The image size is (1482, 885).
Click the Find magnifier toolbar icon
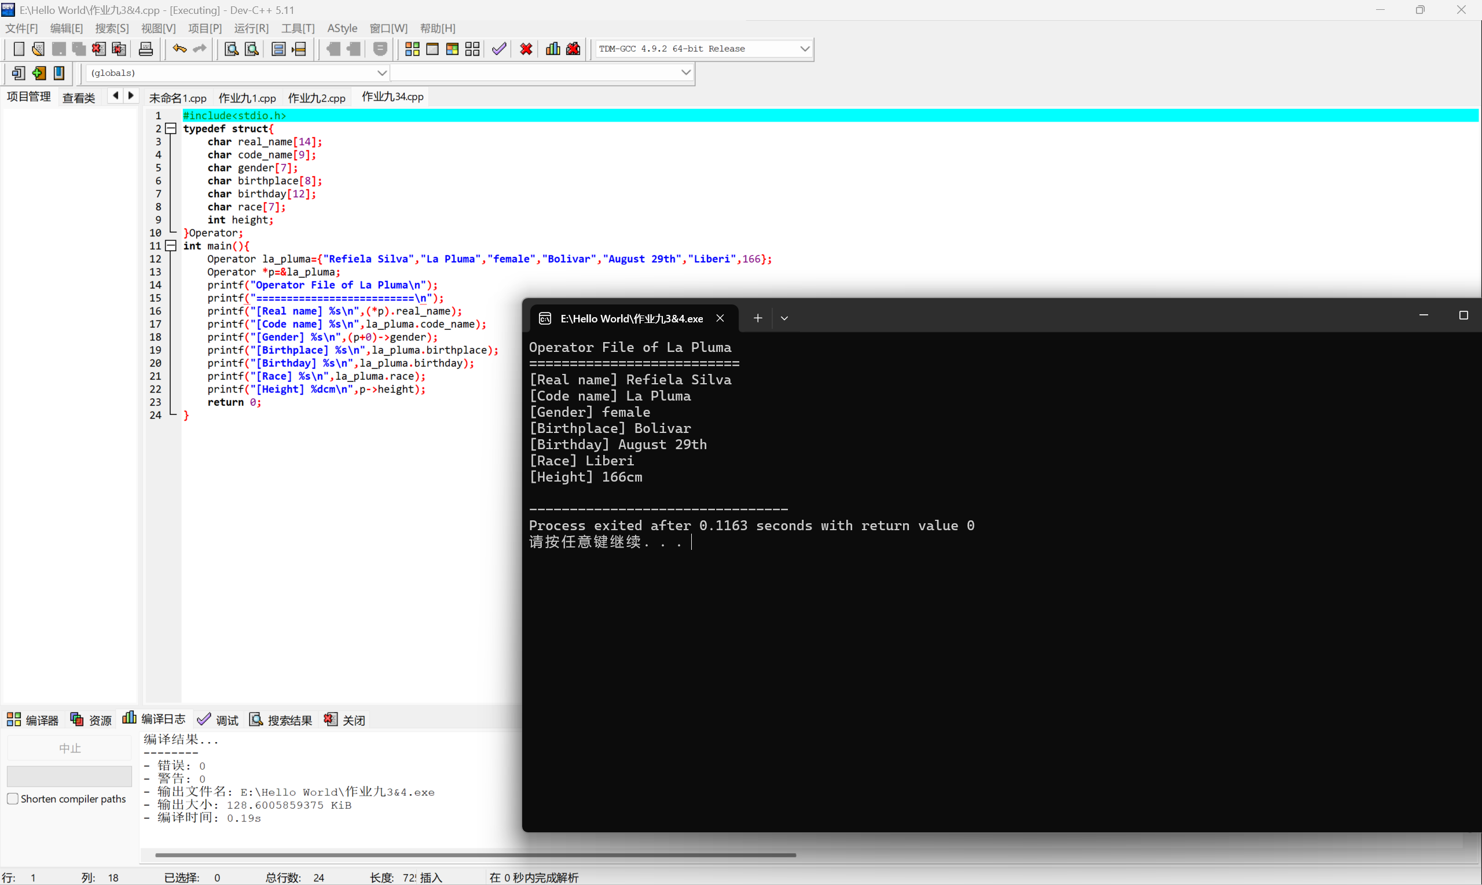click(231, 49)
